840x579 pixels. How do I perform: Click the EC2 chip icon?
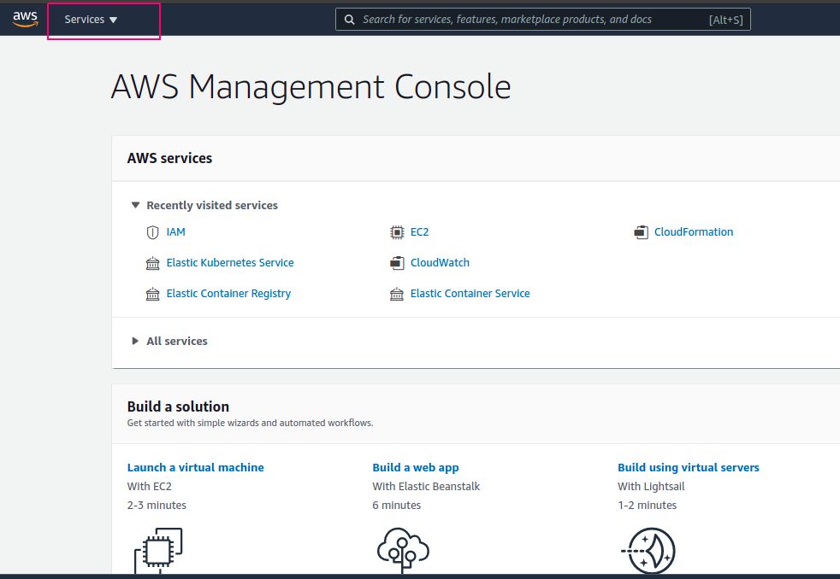[397, 232]
